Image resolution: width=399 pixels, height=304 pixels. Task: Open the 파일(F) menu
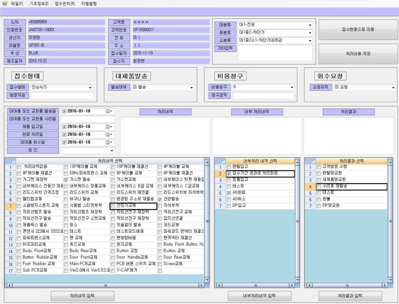[17, 4]
